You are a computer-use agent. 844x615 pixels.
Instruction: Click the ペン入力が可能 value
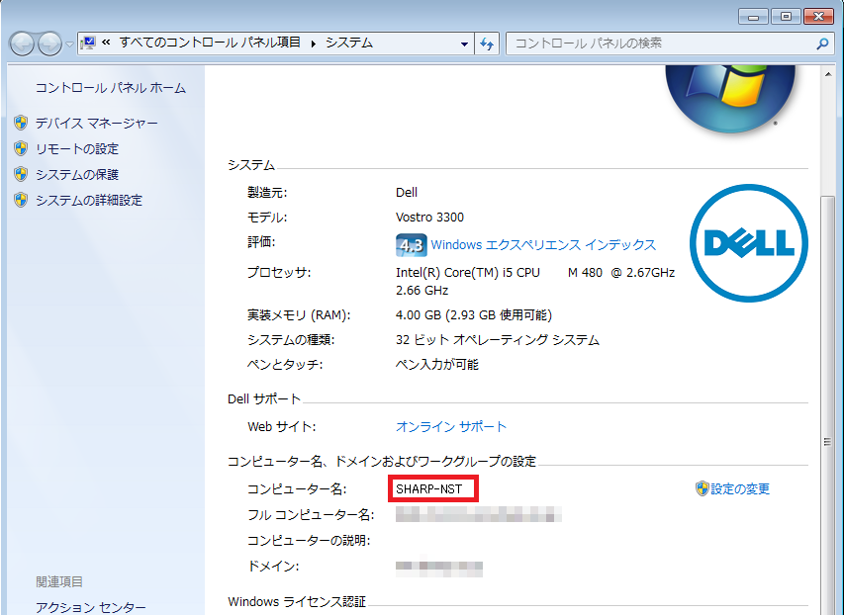pyautogui.click(x=437, y=365)
